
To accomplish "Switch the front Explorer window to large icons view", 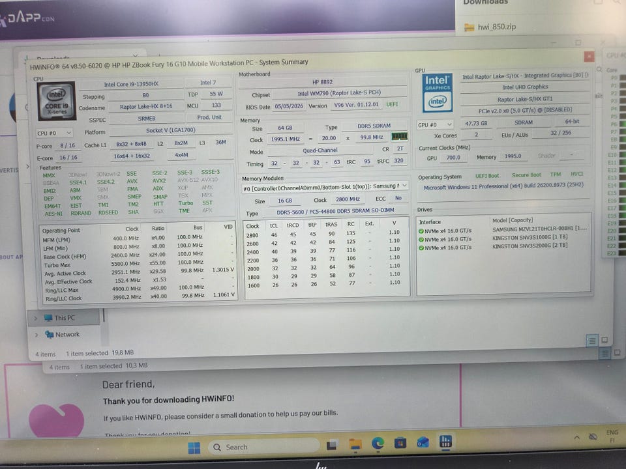I will click(604, 340).
